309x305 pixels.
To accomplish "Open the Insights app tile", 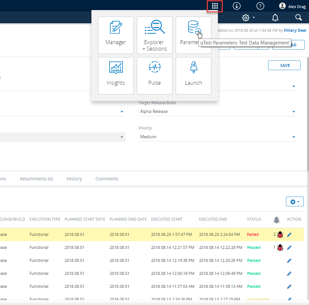I will click(x=115, y=76).
